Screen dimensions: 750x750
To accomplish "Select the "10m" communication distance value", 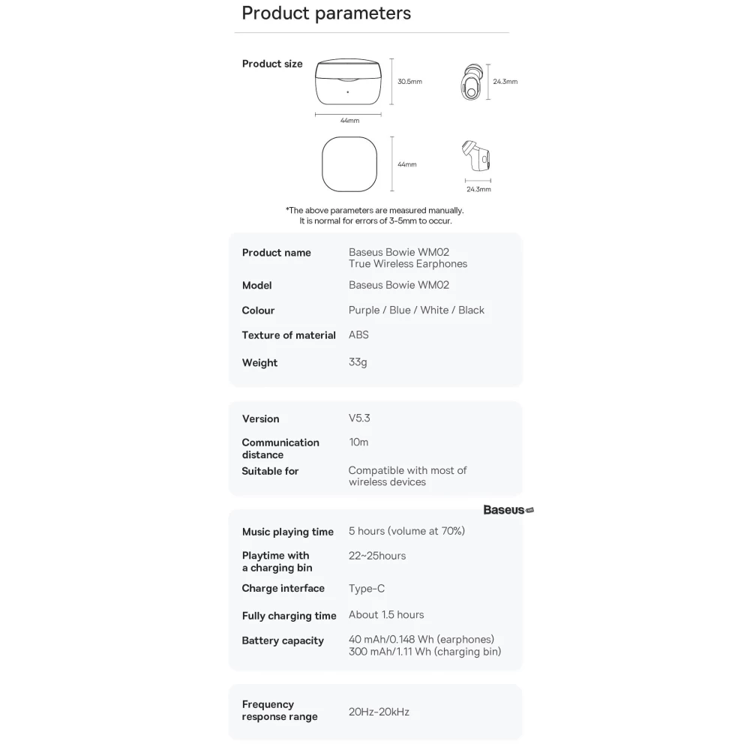I will [358, 442].
